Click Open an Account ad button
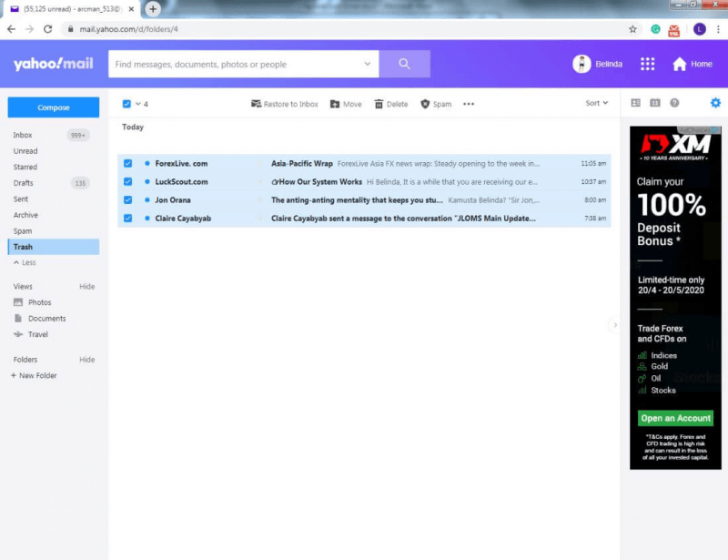Viewport: 728px width, 560px height. 675,418
